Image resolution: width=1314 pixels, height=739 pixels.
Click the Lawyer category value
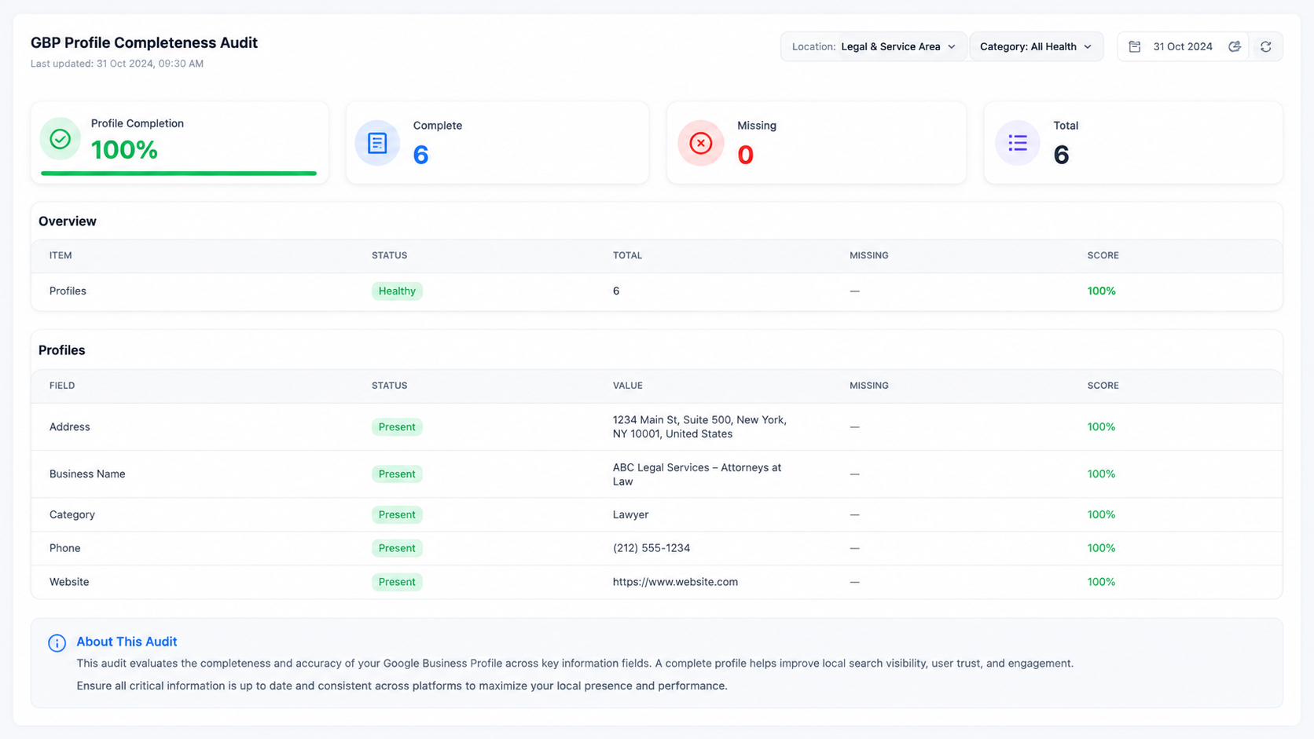point(630,515)
